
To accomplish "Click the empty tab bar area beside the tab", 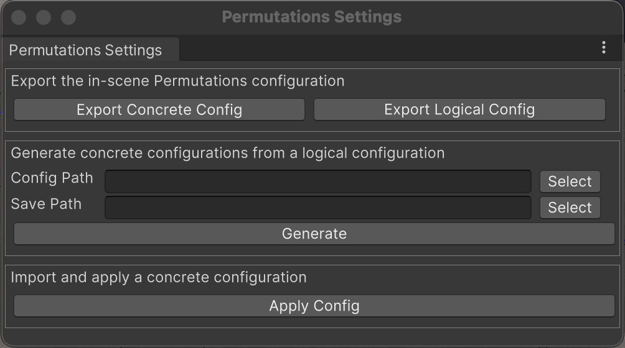I will [x=386, y=48].
